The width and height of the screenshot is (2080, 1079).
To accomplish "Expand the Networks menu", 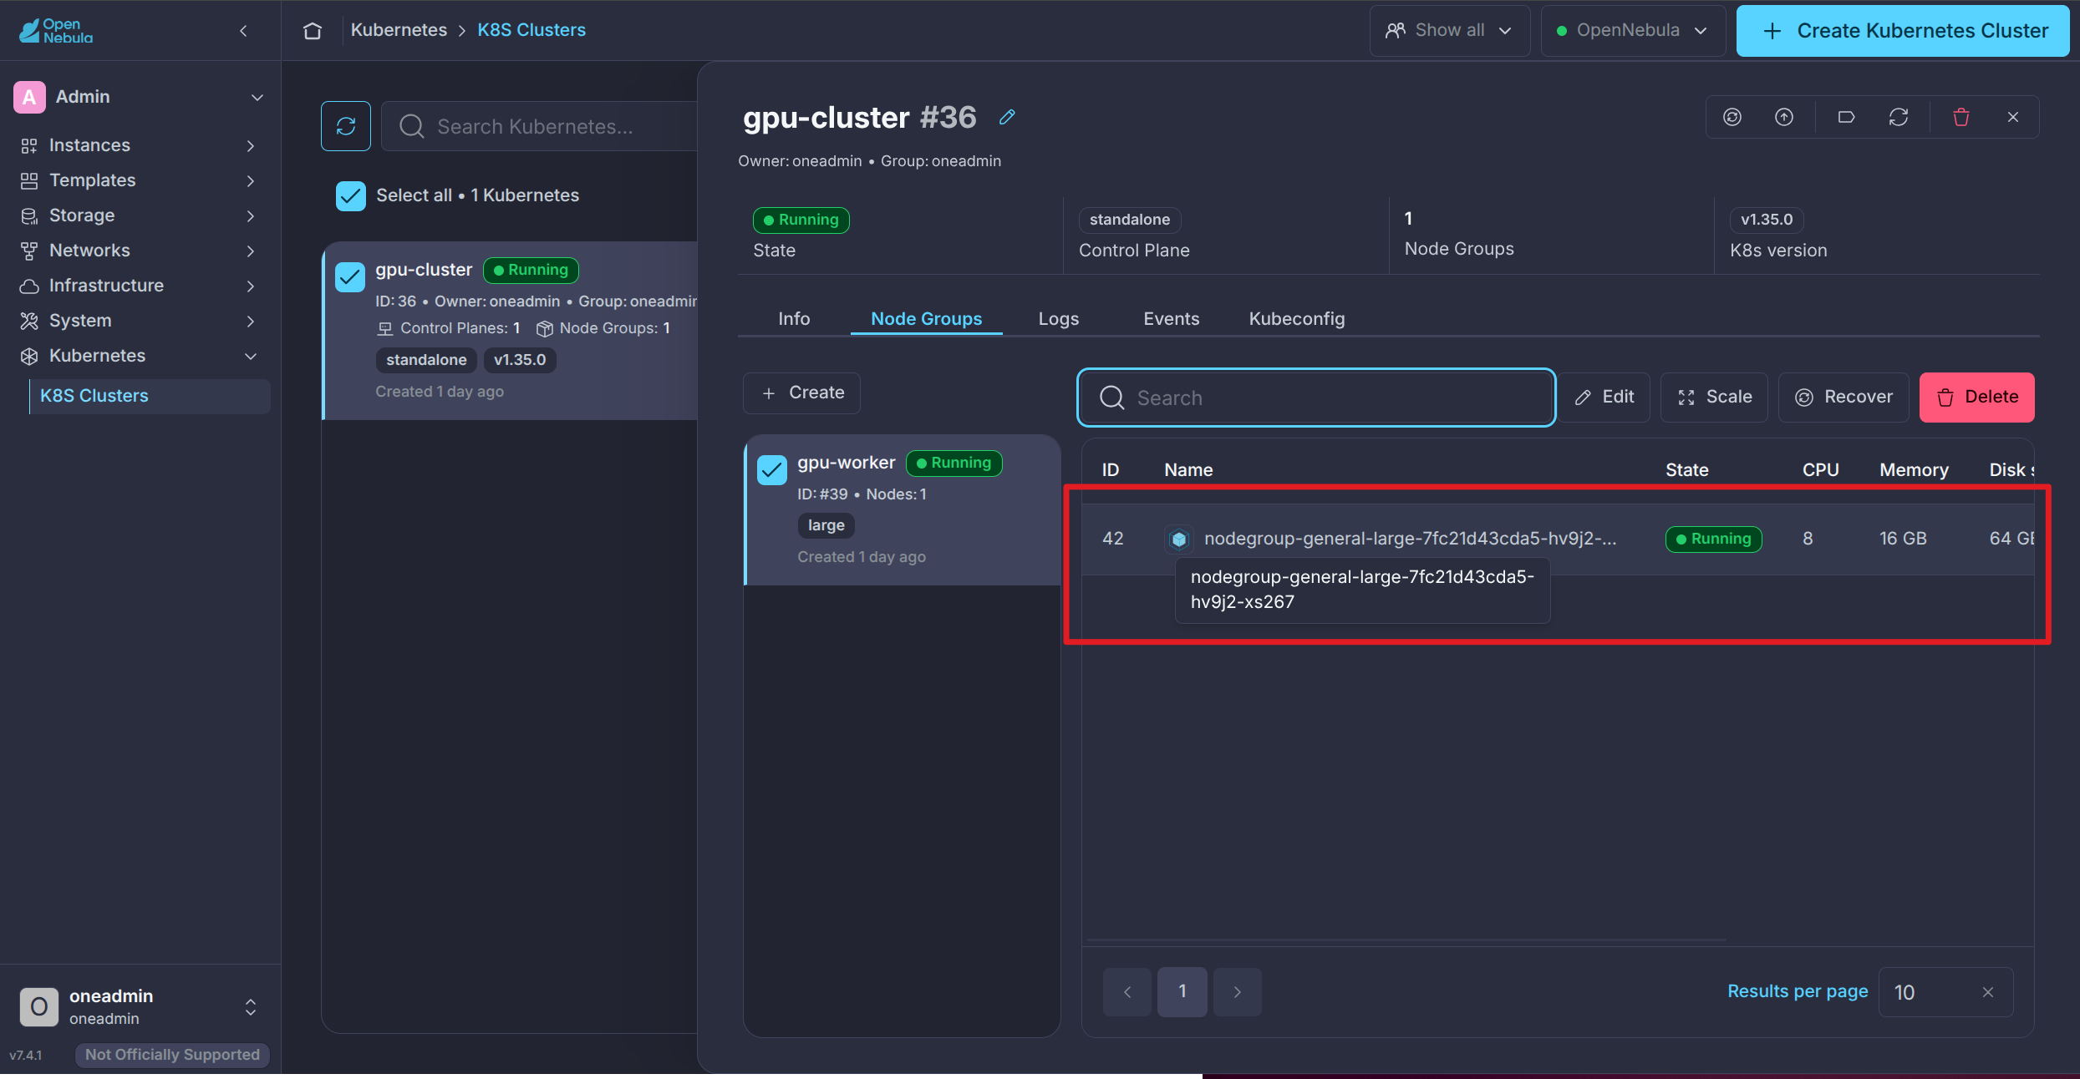I will click(x=139, y=251).
